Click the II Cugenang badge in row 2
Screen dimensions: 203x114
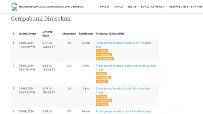click(103, 78)
